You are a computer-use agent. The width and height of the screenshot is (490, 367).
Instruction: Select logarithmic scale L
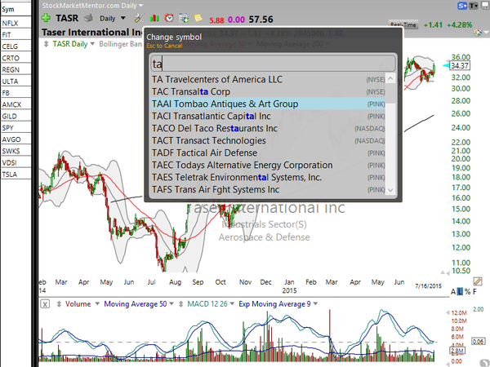coord(461,292)
